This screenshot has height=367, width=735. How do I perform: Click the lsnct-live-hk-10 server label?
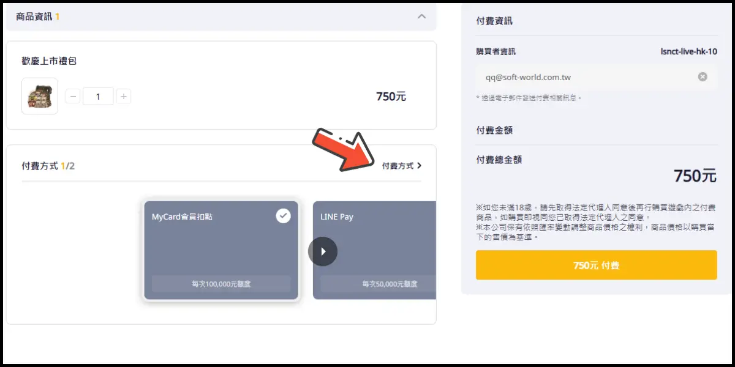point(688,51)
